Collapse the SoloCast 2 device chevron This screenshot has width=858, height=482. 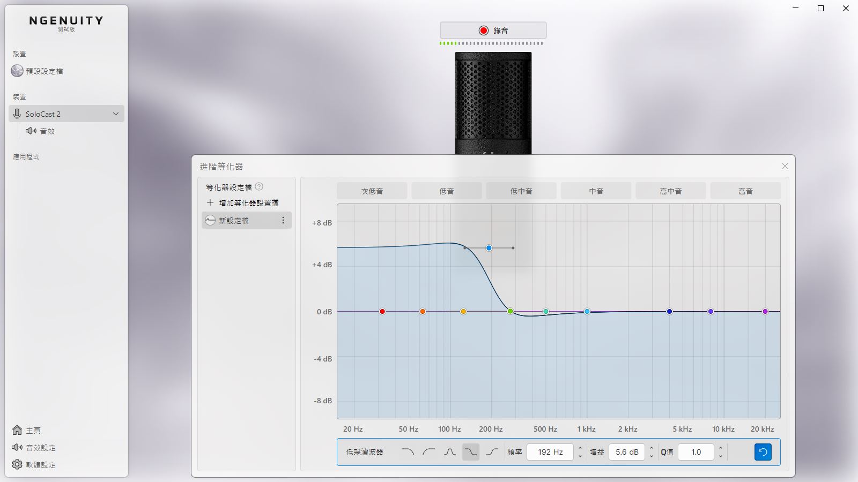(x=116, y=114)
